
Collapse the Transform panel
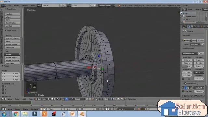pos(6,9)
